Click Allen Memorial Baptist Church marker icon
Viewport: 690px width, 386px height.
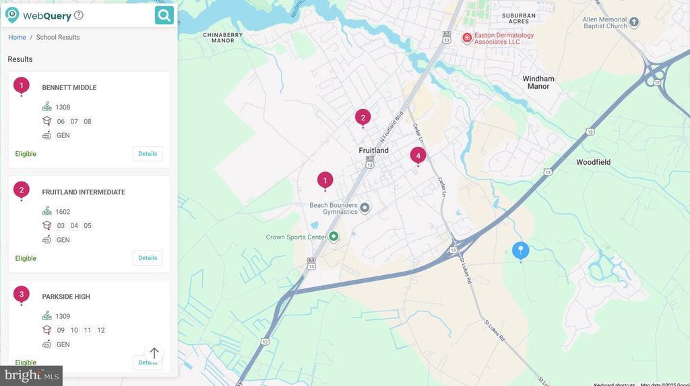point(634,22)
